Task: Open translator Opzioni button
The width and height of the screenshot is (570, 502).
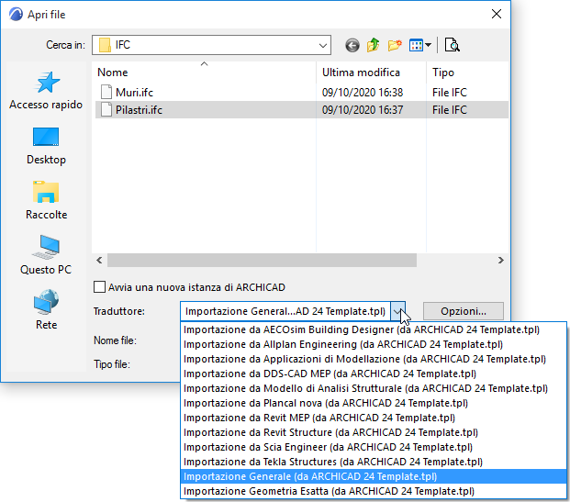Action: [464, 311]
